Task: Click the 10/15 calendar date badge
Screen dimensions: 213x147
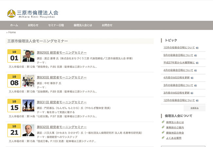Action: tap(14, 106)
